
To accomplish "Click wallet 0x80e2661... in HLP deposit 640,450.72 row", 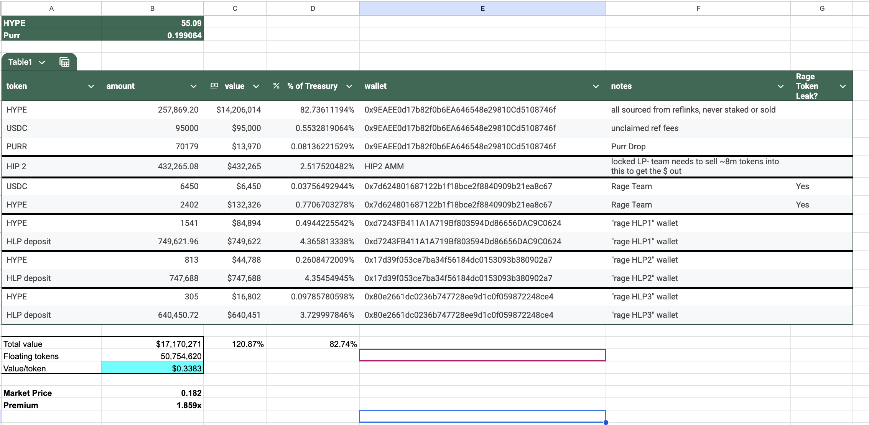I will (x=482, y=315).
